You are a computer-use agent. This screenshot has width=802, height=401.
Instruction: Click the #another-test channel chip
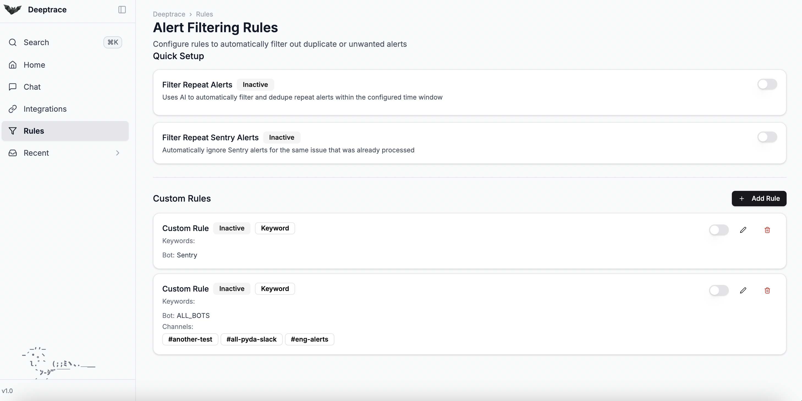pos(190,339)
